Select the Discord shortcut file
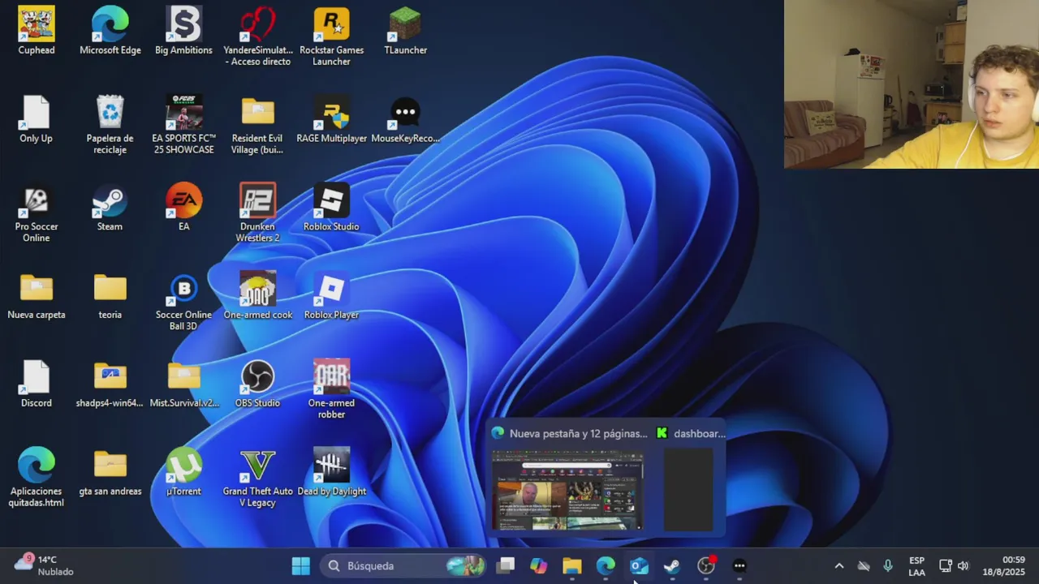1039x584 pixels. point(37,384)
